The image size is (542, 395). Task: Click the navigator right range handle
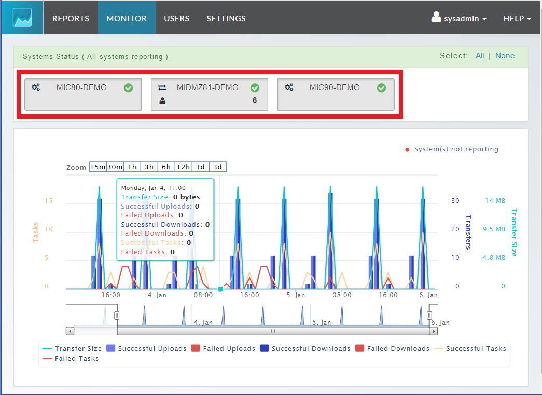tap(429, 315)
